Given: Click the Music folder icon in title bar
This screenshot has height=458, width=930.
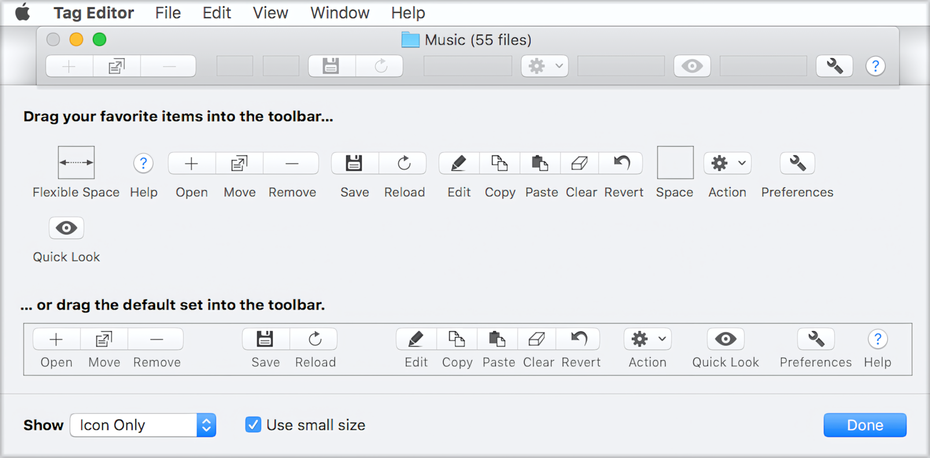Looking at the screenshot, I should [411, 40].
